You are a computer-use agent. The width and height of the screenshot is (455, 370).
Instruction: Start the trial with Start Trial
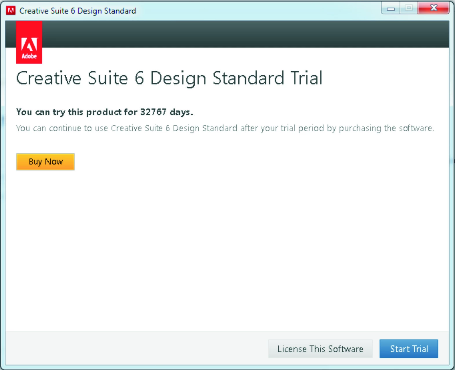pyautogui.click(x=409, y=349)
